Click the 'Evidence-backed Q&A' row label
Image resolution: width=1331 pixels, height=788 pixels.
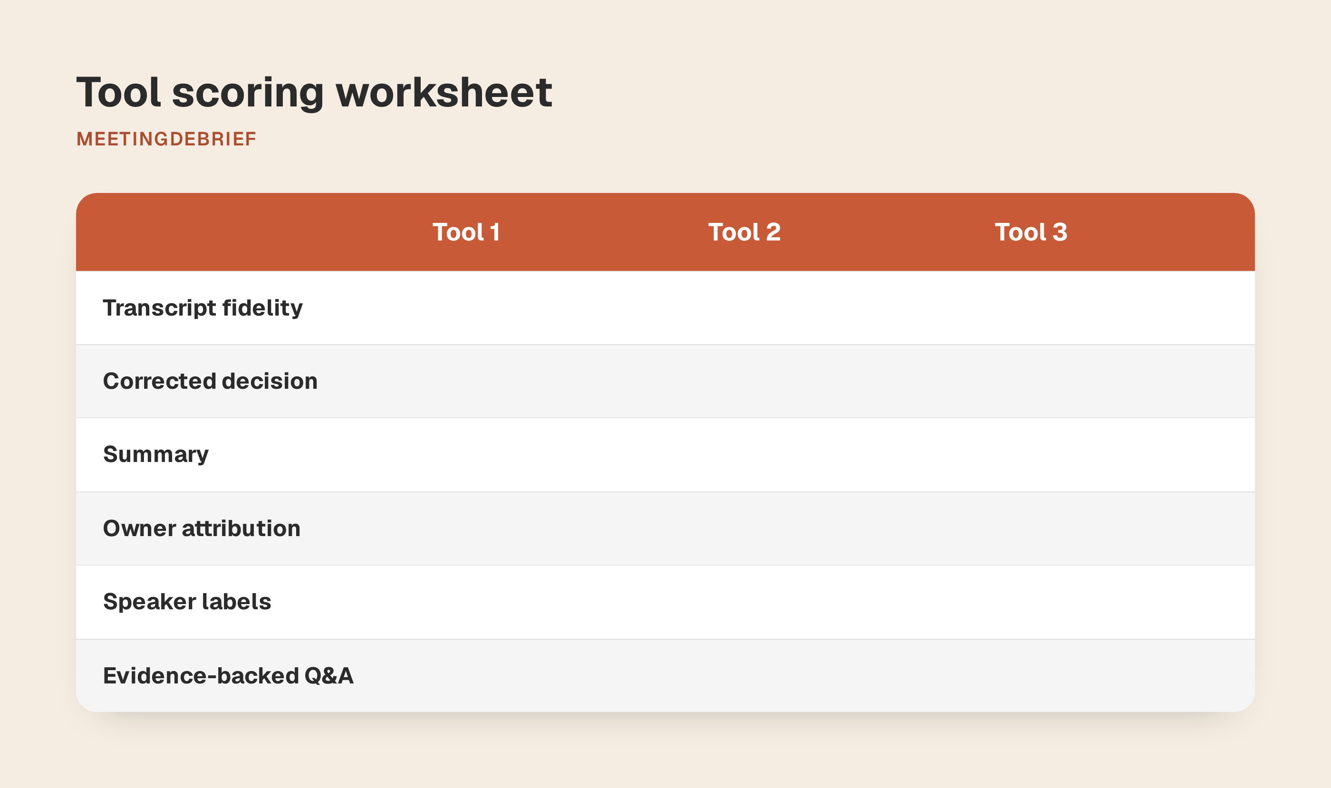pyautogui.click(x=228, y=676)
